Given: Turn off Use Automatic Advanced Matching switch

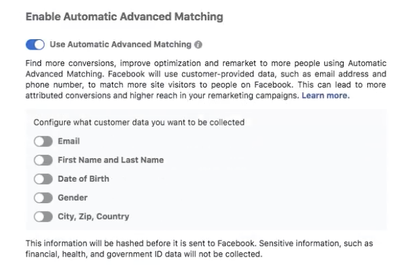Looking at the screenshot, I should point(35,44).
